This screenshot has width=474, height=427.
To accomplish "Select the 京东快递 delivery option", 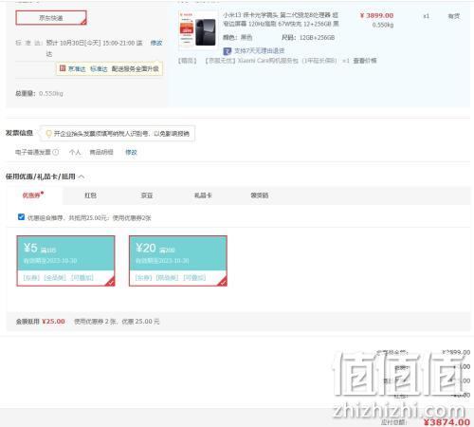I will click(51, 18).
